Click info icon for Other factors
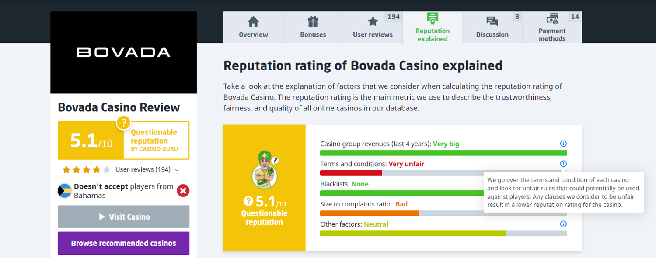The image size is (656, 258). [563, 224]
